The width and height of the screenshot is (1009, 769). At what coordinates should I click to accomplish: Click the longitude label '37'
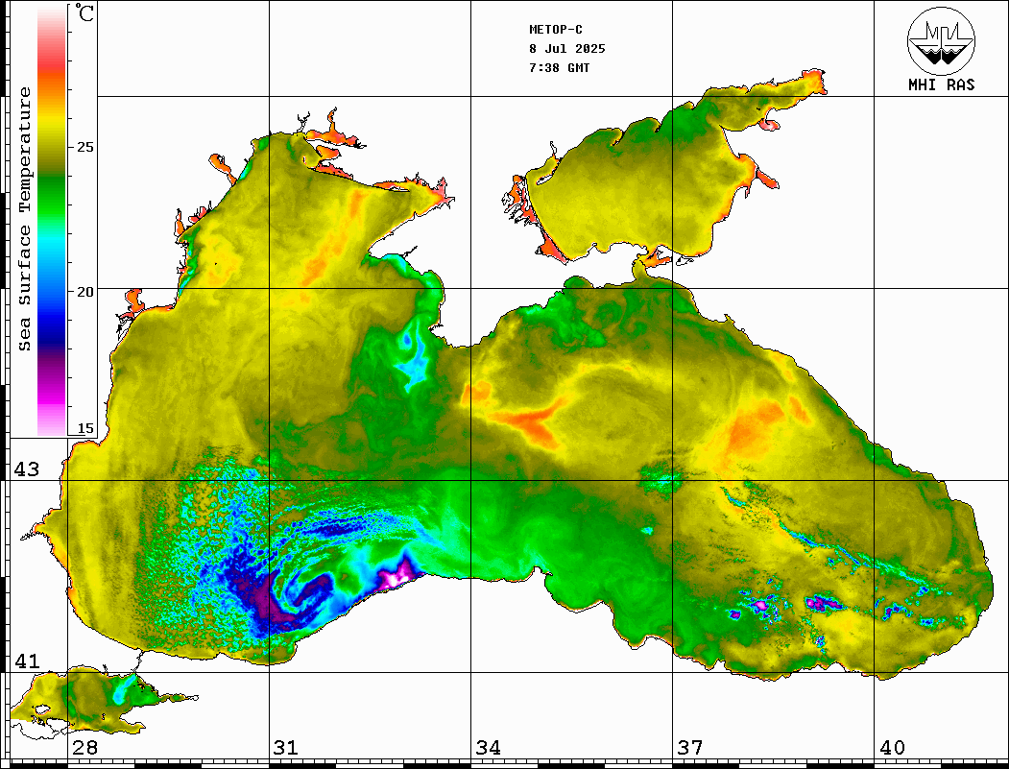coord(690,747)
